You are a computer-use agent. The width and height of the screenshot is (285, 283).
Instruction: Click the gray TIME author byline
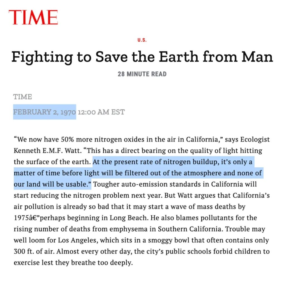pyautogui.click(x=23, y=97)
